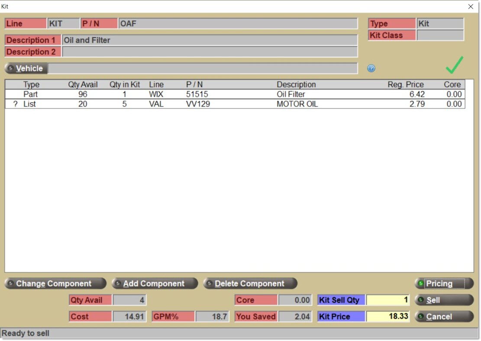Click the Kit Sell Qty input field

[387, 300]
